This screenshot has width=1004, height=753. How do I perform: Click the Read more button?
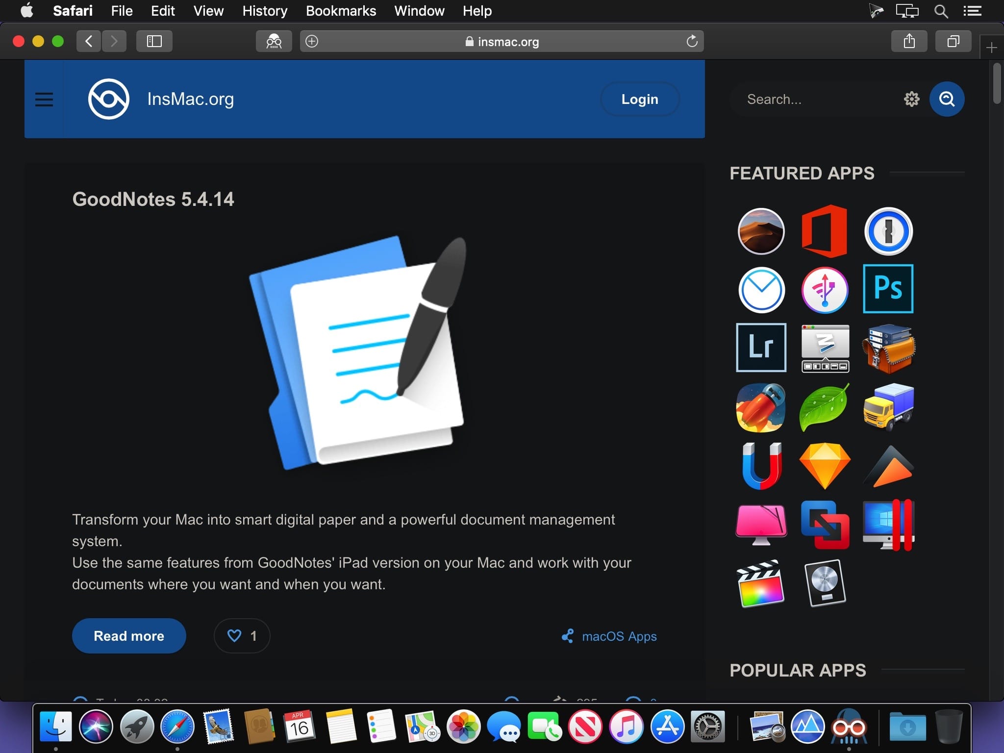coord(129,636)
